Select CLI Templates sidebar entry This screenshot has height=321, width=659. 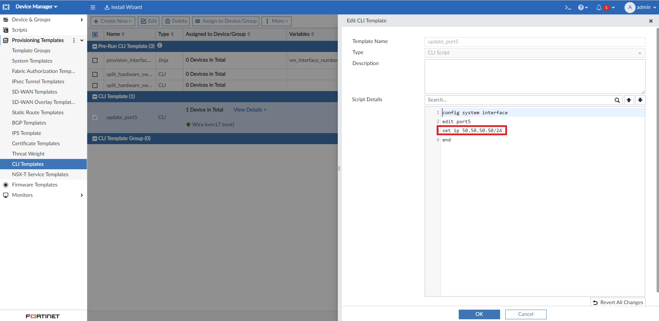click(43, 164)
